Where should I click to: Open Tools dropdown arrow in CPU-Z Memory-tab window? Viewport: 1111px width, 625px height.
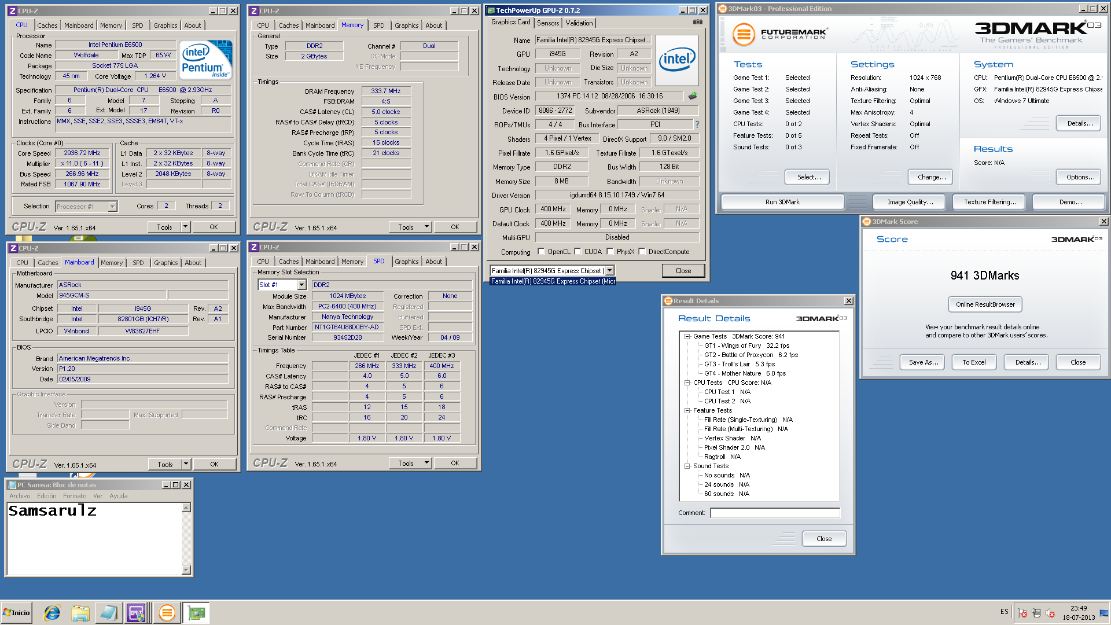(x=426, y=227)
